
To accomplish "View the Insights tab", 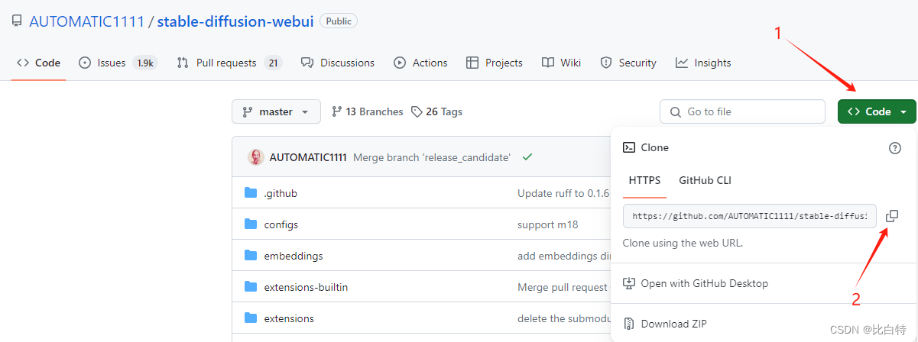I will (x=703, y=63).
